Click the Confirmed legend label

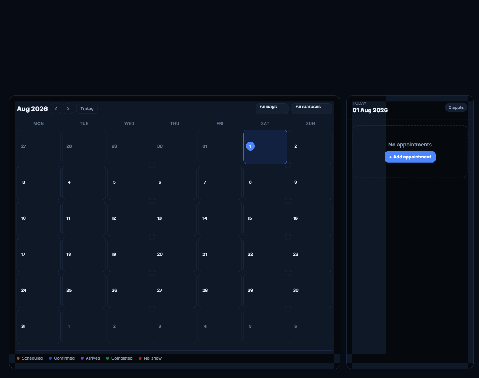64,358
